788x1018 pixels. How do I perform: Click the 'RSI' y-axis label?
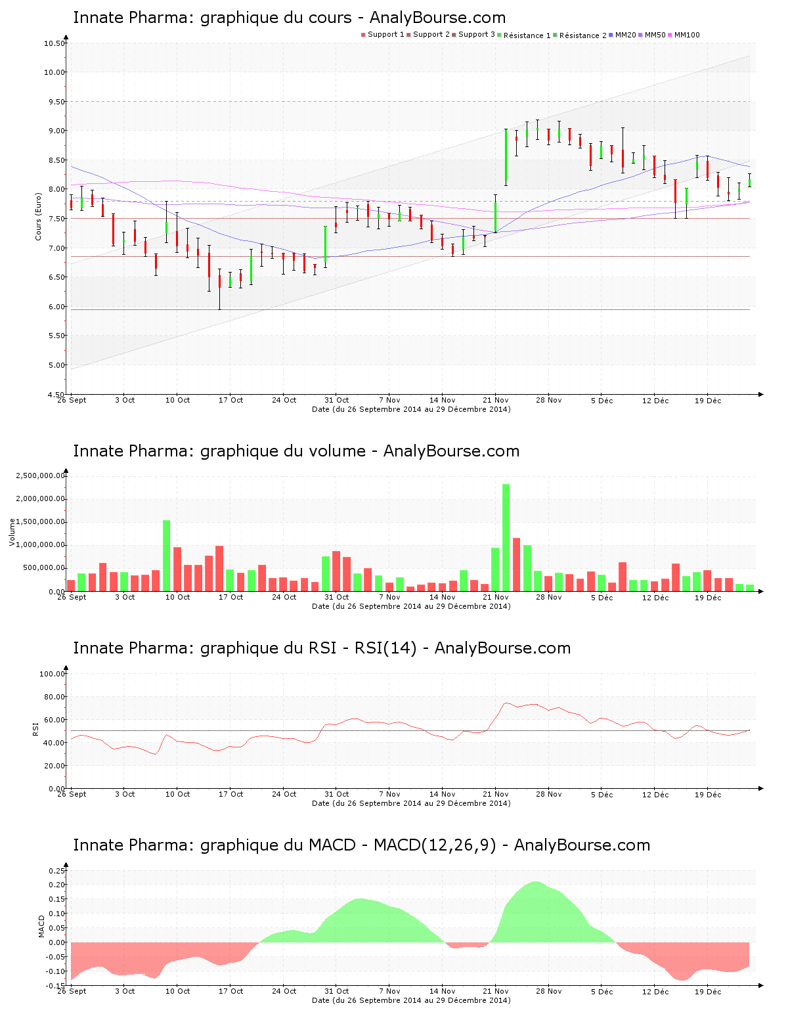pyautogui.click(x=35, y=728)
